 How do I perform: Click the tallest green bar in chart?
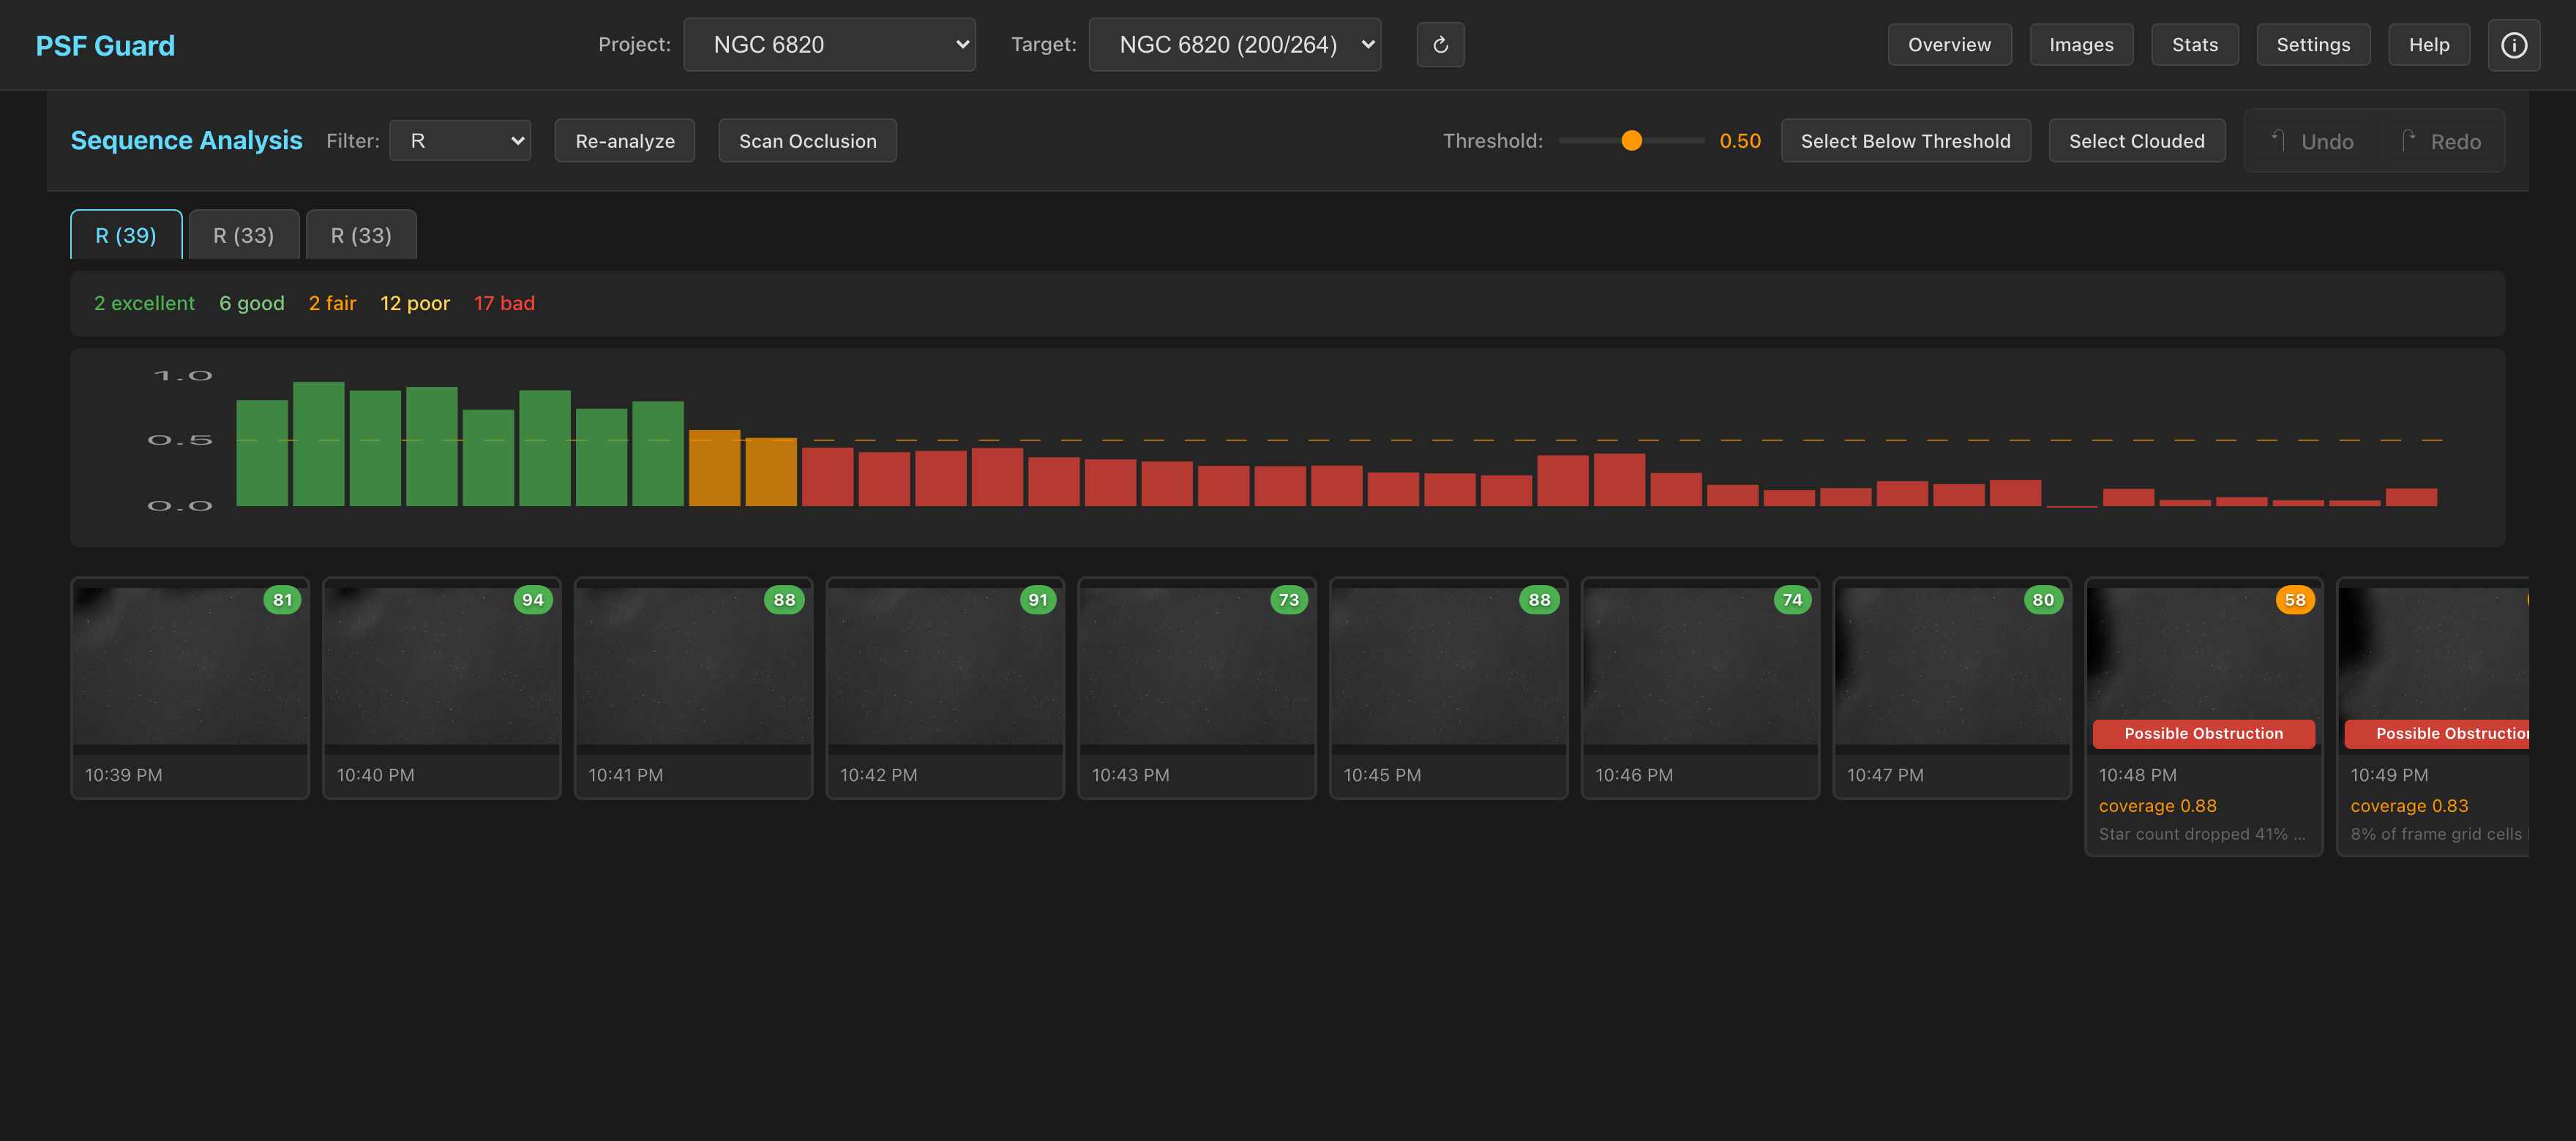click(318, 444)
